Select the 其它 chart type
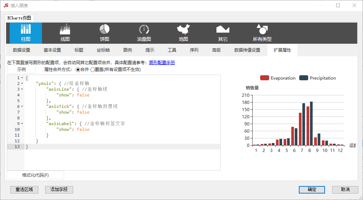Screen dimensions: 363x200 click(x=223, y=33)
